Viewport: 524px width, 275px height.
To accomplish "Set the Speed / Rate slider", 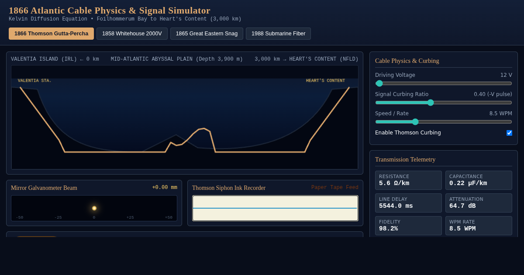I will click(444, 122).
